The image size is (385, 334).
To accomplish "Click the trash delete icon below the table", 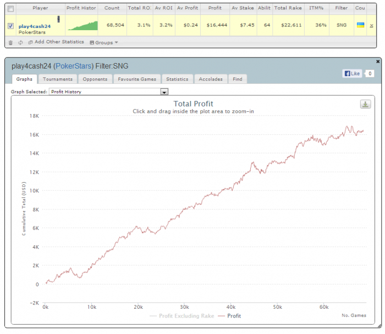I will [x=10, y=43].
